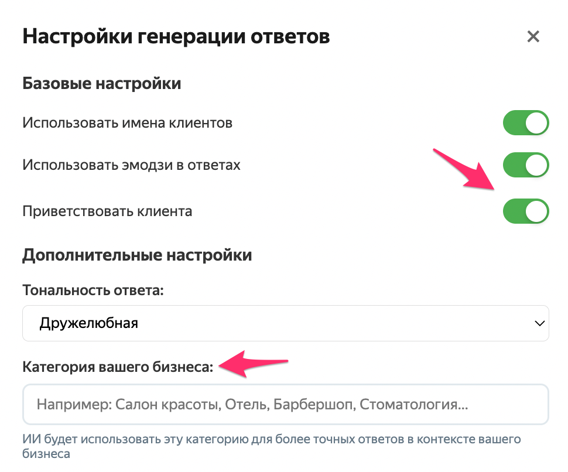568x472 pixels.
Task: Open the 'Тональность ответа' dropdown
Action: pos(285,323)
